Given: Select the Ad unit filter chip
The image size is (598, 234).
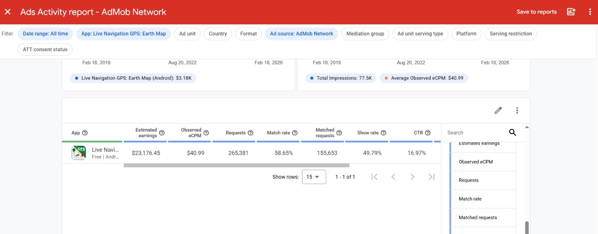Looking at the screenshot, I should [x=187, y=34].
